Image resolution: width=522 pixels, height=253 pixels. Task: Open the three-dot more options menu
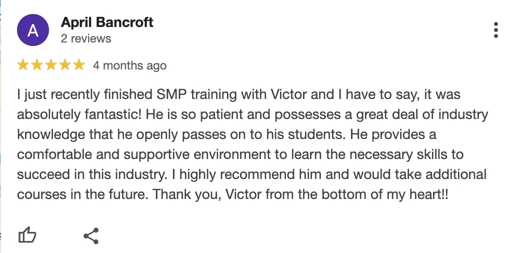495,30
